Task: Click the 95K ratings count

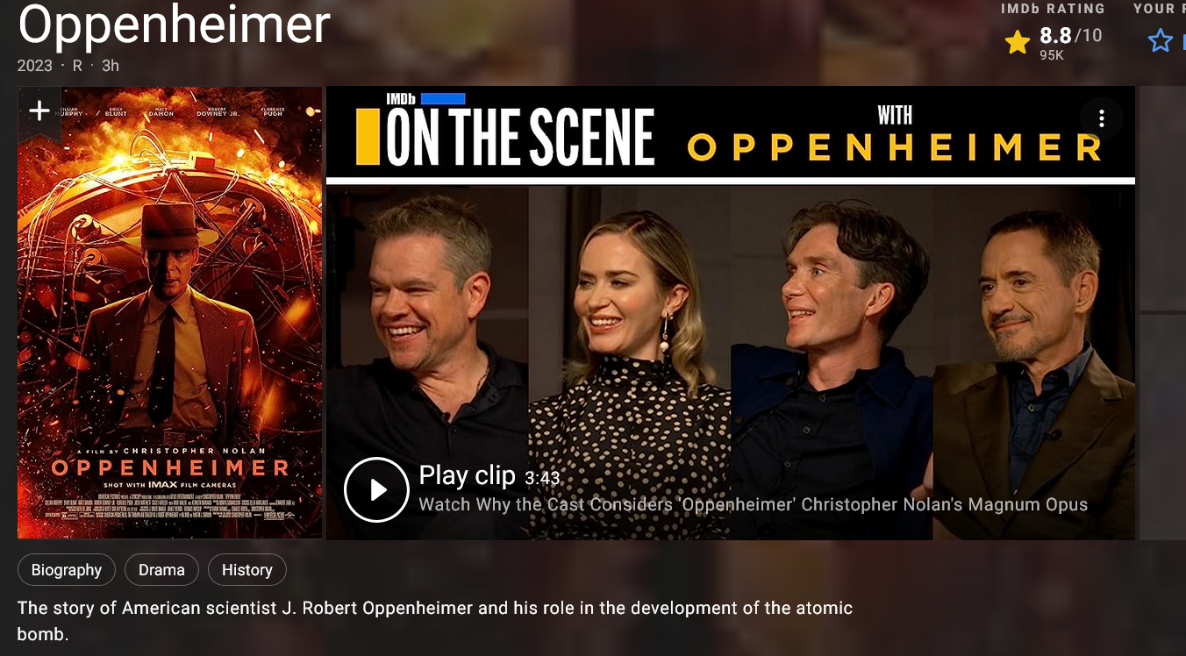Action: click(1052, 55)
